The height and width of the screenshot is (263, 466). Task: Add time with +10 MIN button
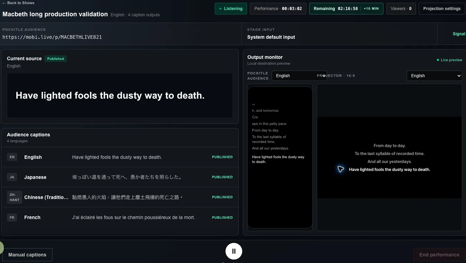371,9
